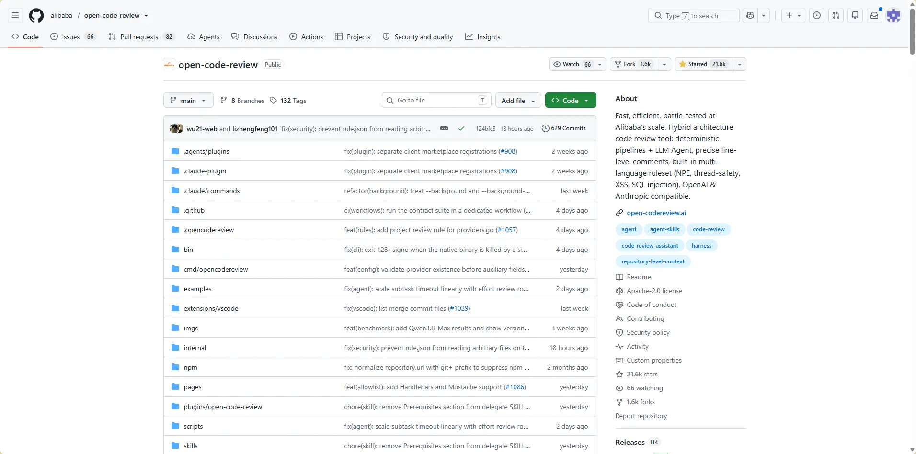View the passing checks green checkmark
916x454 pixels.
tap(461, 128)
